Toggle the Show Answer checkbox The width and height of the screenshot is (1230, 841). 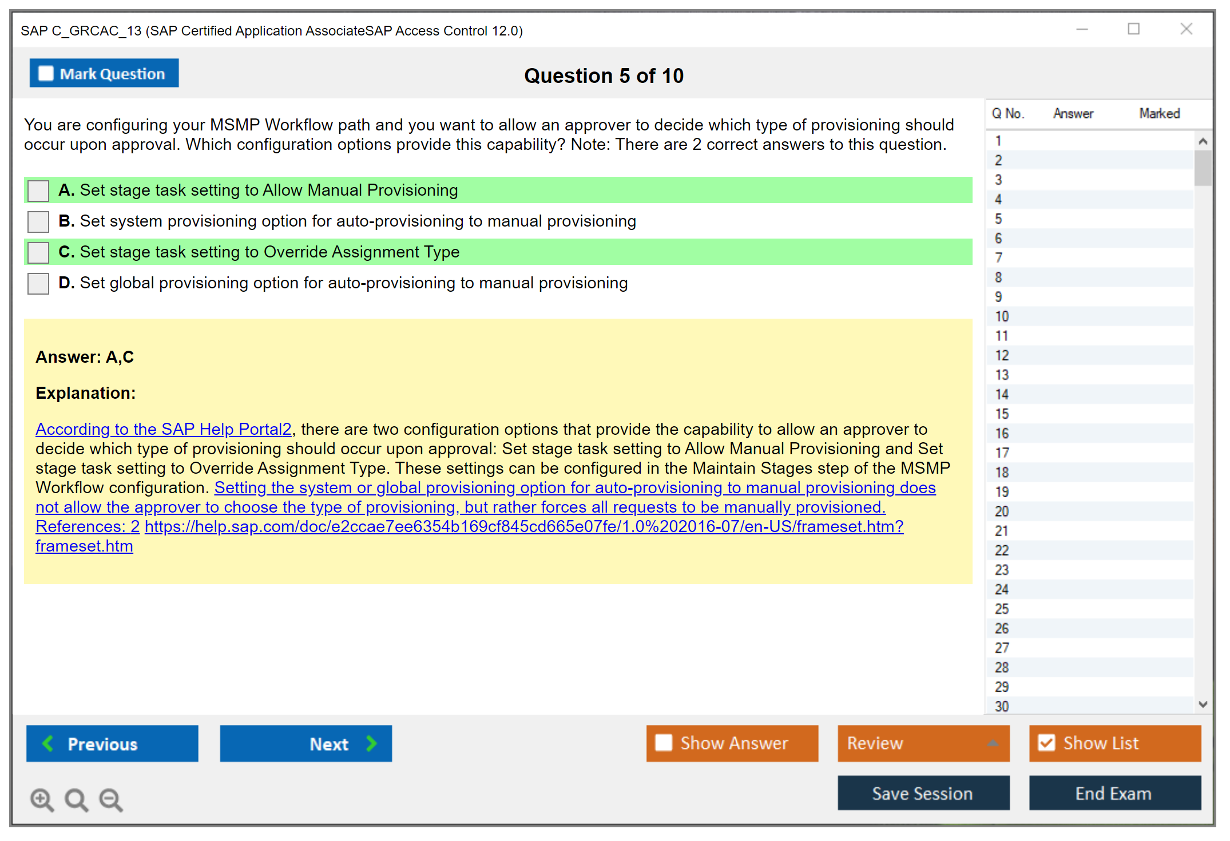(664, 743)
